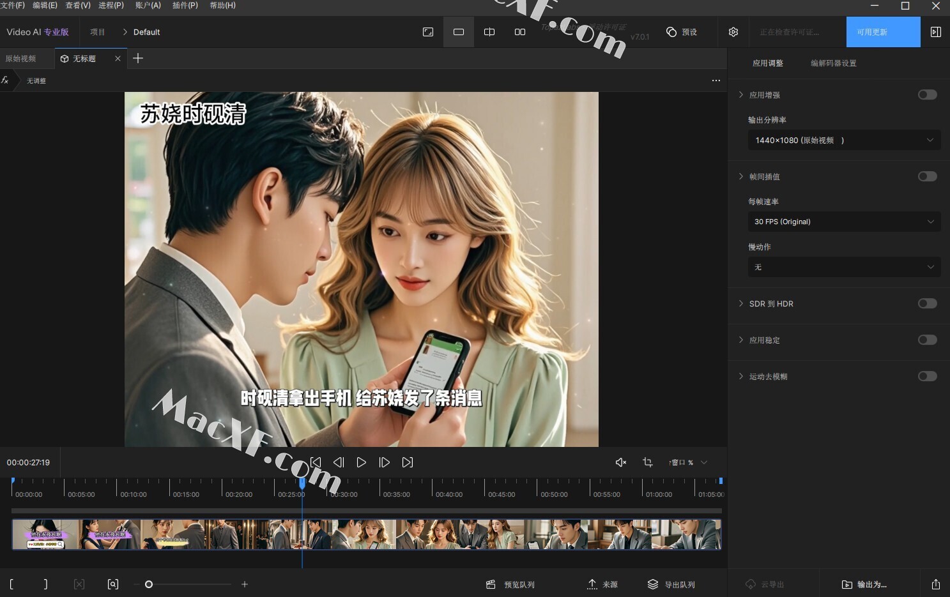Enable the 运动去模糊 toggle
950x597 pixels.
pos(928,376)
